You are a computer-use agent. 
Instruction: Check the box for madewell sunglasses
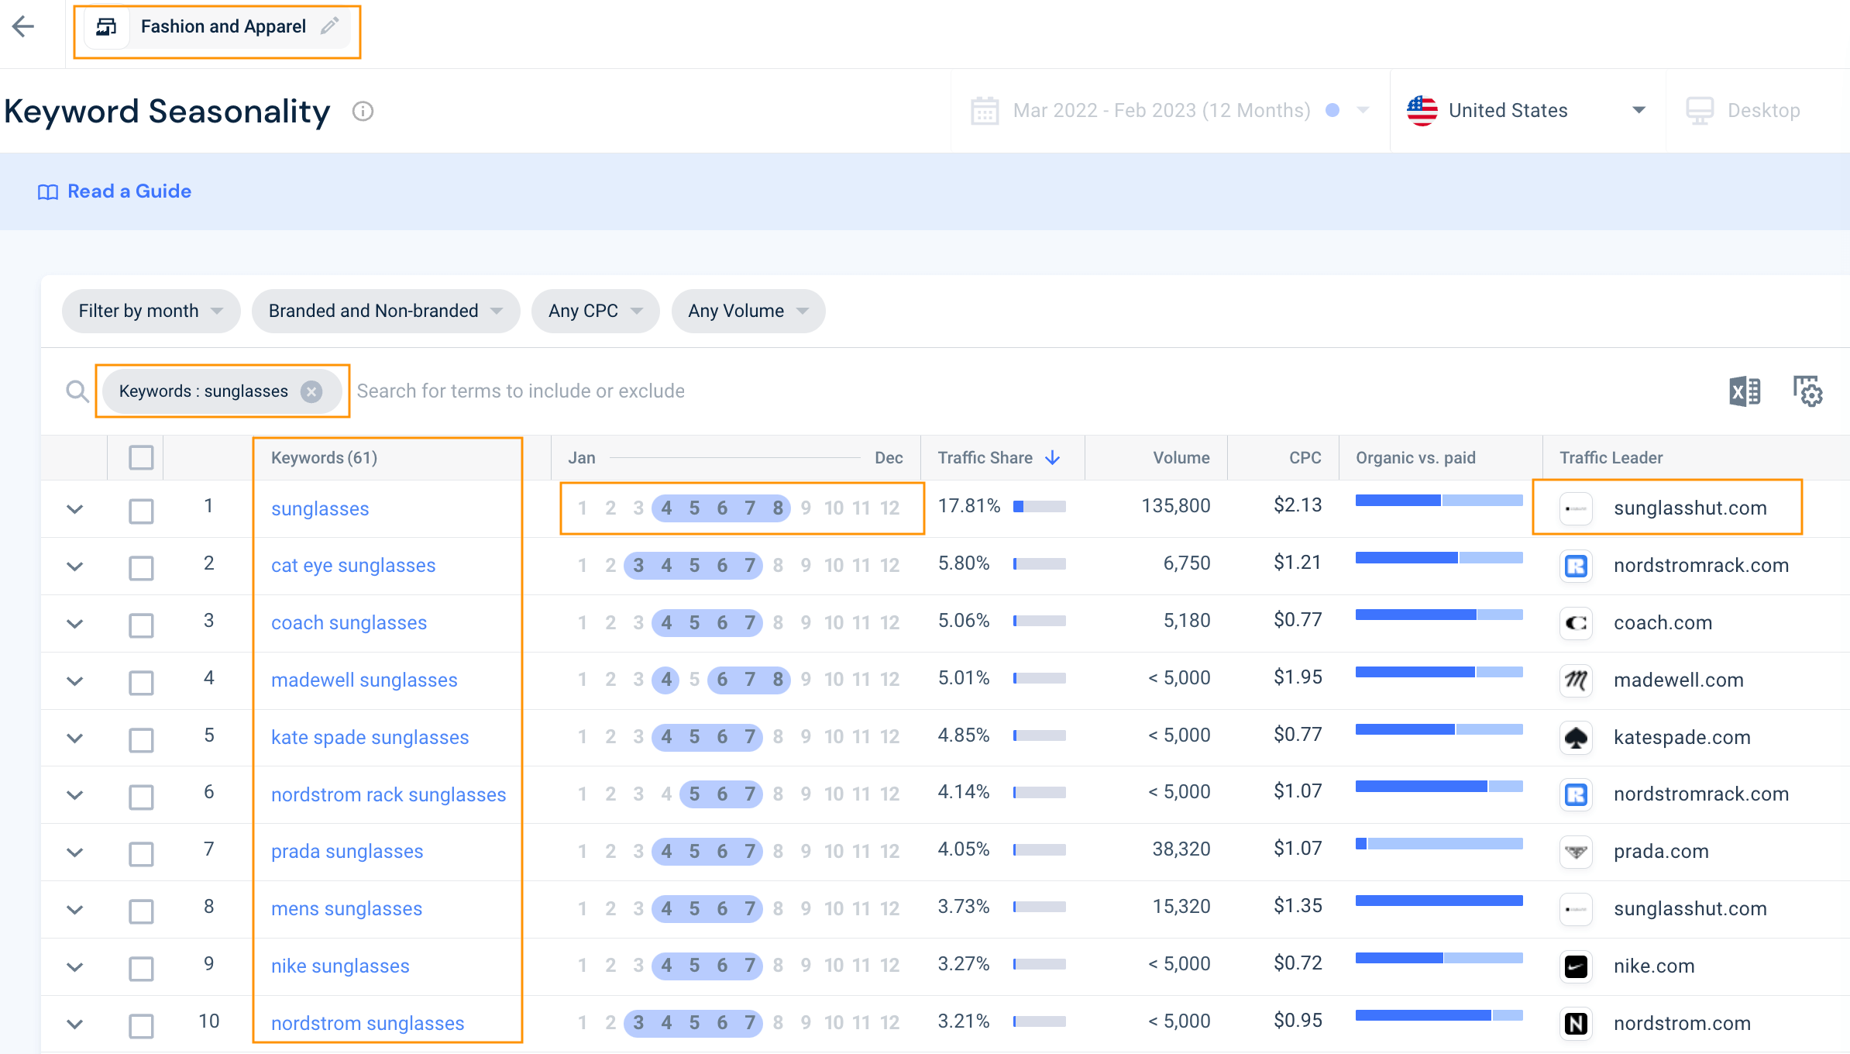(x=141, y=682)
